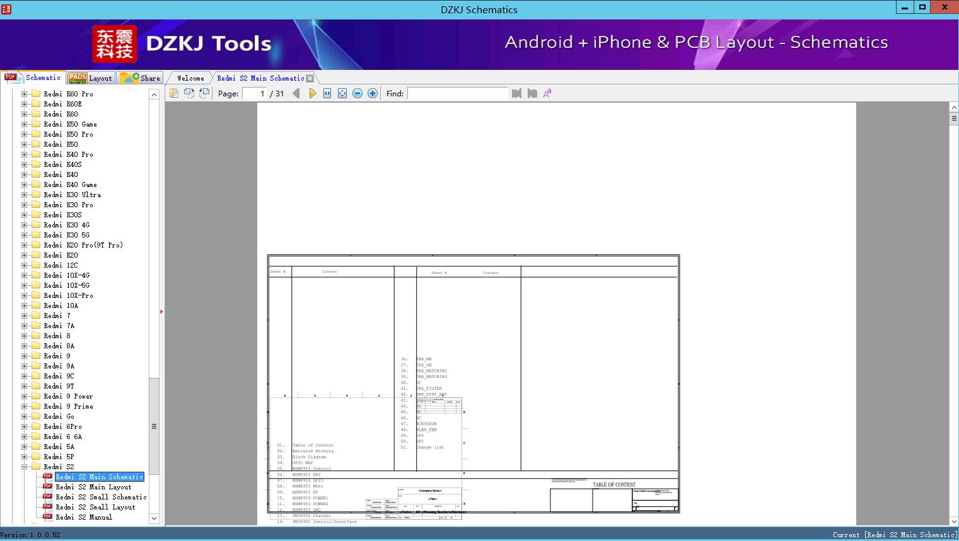Toggle match case search option icon

[547, 93]
